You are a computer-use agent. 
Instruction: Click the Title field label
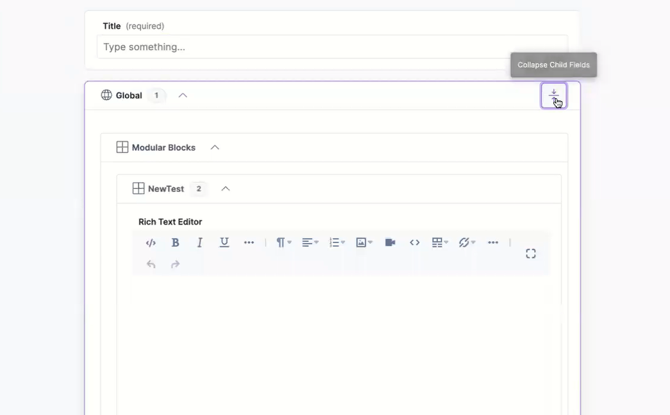(x=112, y=26)
